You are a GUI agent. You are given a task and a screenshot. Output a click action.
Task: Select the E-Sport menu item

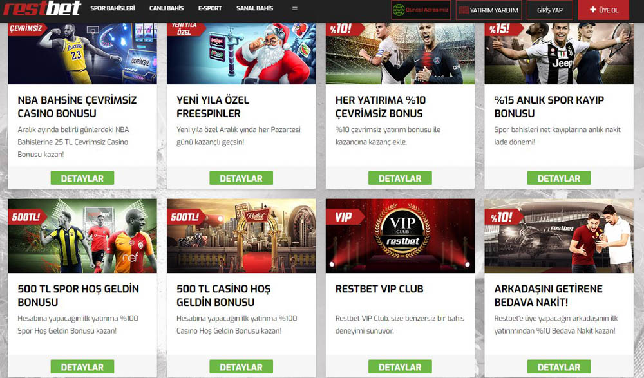click(210, 8)
